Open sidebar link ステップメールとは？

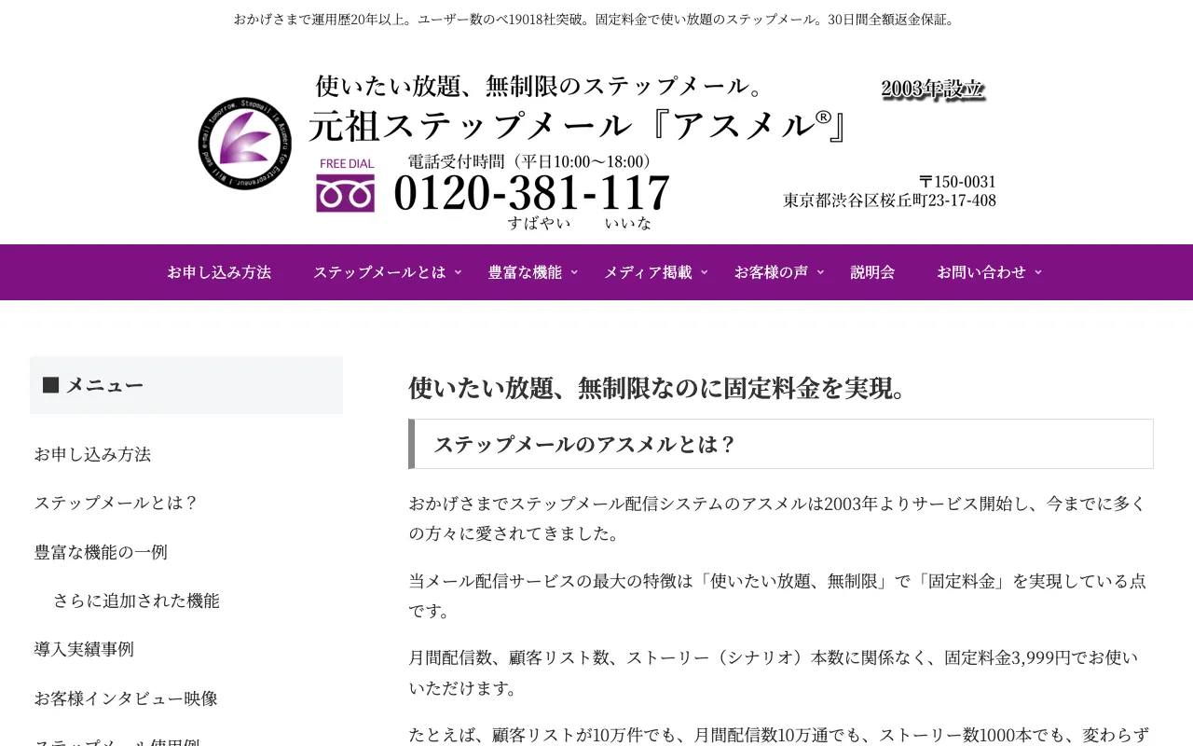coord(117,503)
